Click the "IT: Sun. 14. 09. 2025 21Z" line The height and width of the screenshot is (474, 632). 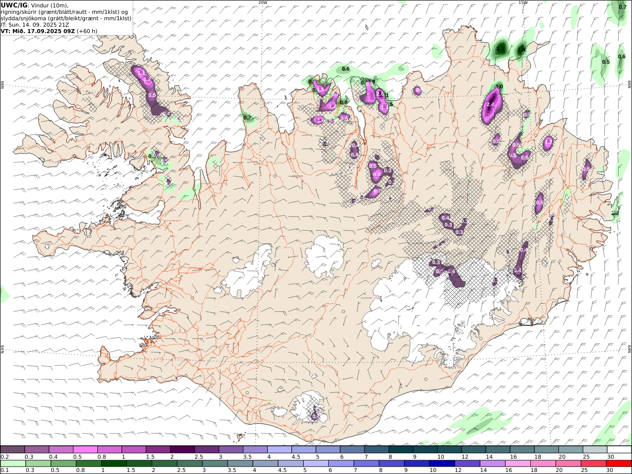pyautogui.click(x=35, y=25)
